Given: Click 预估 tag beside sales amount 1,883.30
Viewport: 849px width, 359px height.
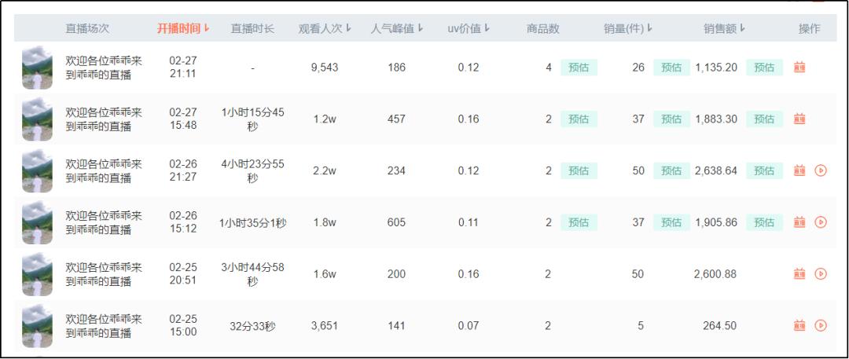Looking at the screenshot, I should pos(765,119).
